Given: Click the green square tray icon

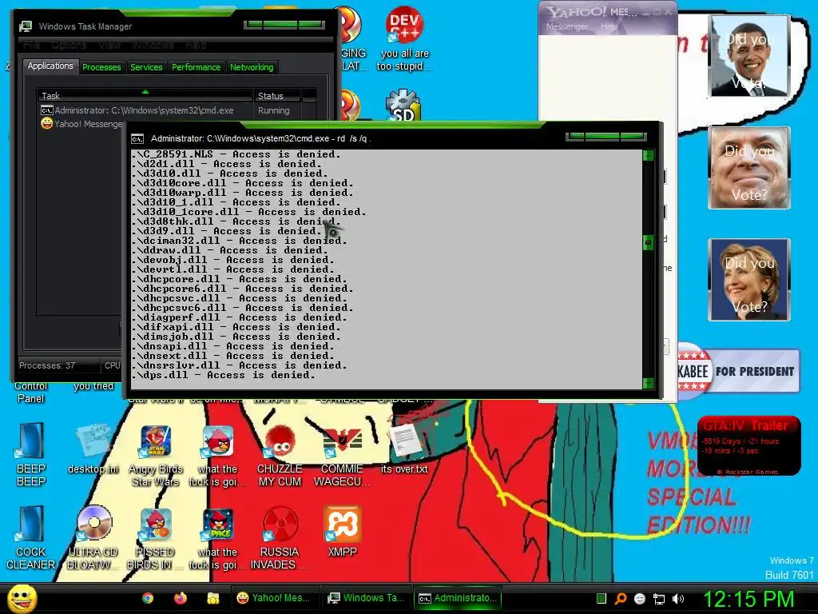Looking at the screenshot, I should (601, 599).
